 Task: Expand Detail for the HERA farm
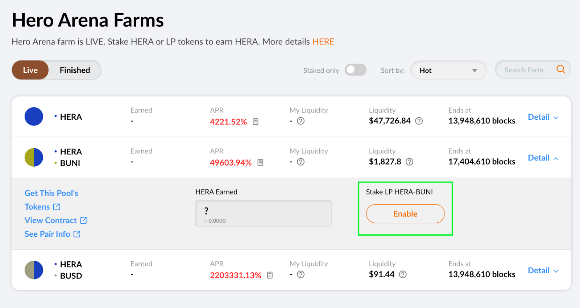click(x=543, y=117)
